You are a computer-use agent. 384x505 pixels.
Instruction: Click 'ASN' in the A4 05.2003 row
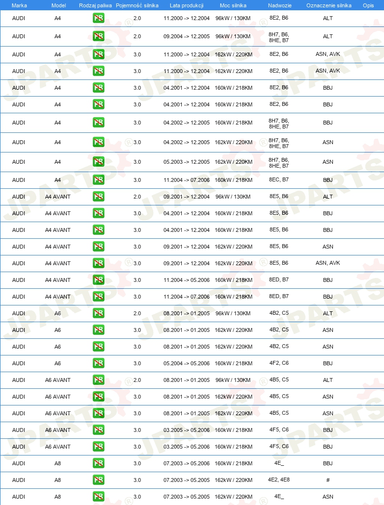pos(328,162)
